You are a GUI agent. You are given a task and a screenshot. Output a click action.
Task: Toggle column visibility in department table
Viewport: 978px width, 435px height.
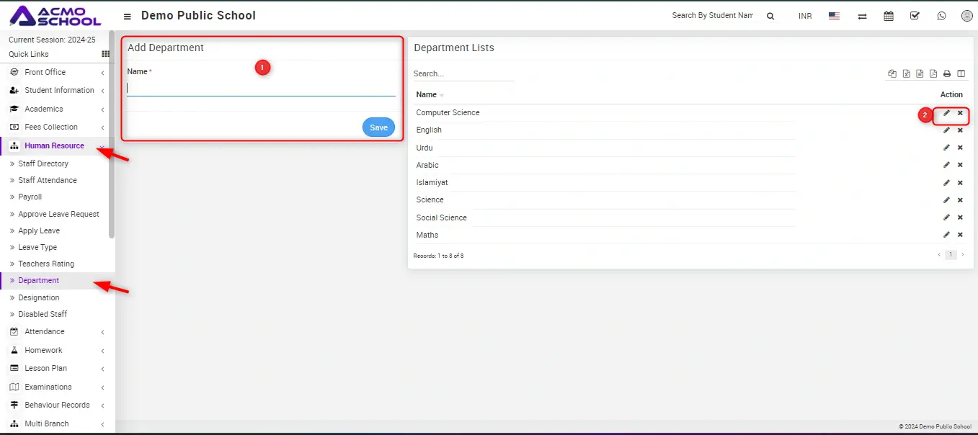[x=961, y=73]
